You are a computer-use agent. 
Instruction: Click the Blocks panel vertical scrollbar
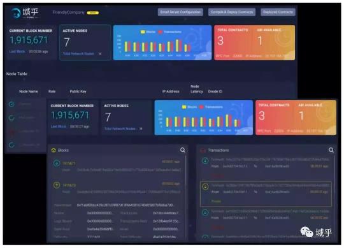pyautogui.click(x=186, y=198)
